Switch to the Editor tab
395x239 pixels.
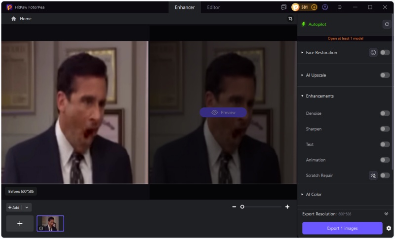click(213, 7)
